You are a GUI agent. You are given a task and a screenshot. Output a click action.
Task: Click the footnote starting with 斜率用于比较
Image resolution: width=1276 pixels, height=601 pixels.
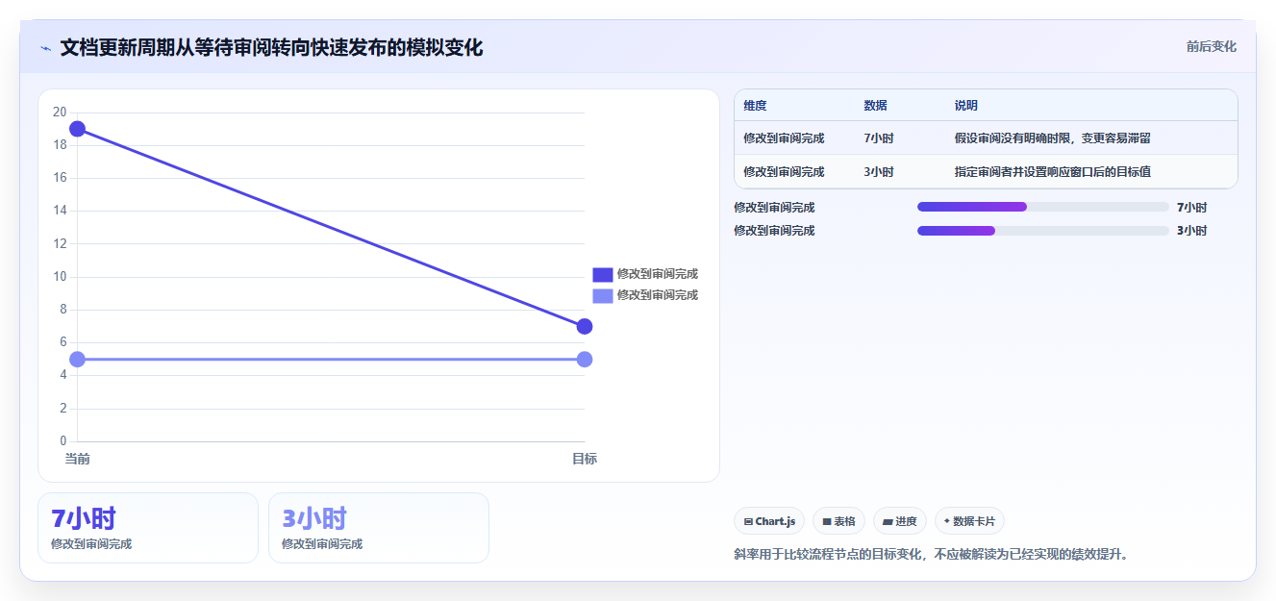[931, 554]
